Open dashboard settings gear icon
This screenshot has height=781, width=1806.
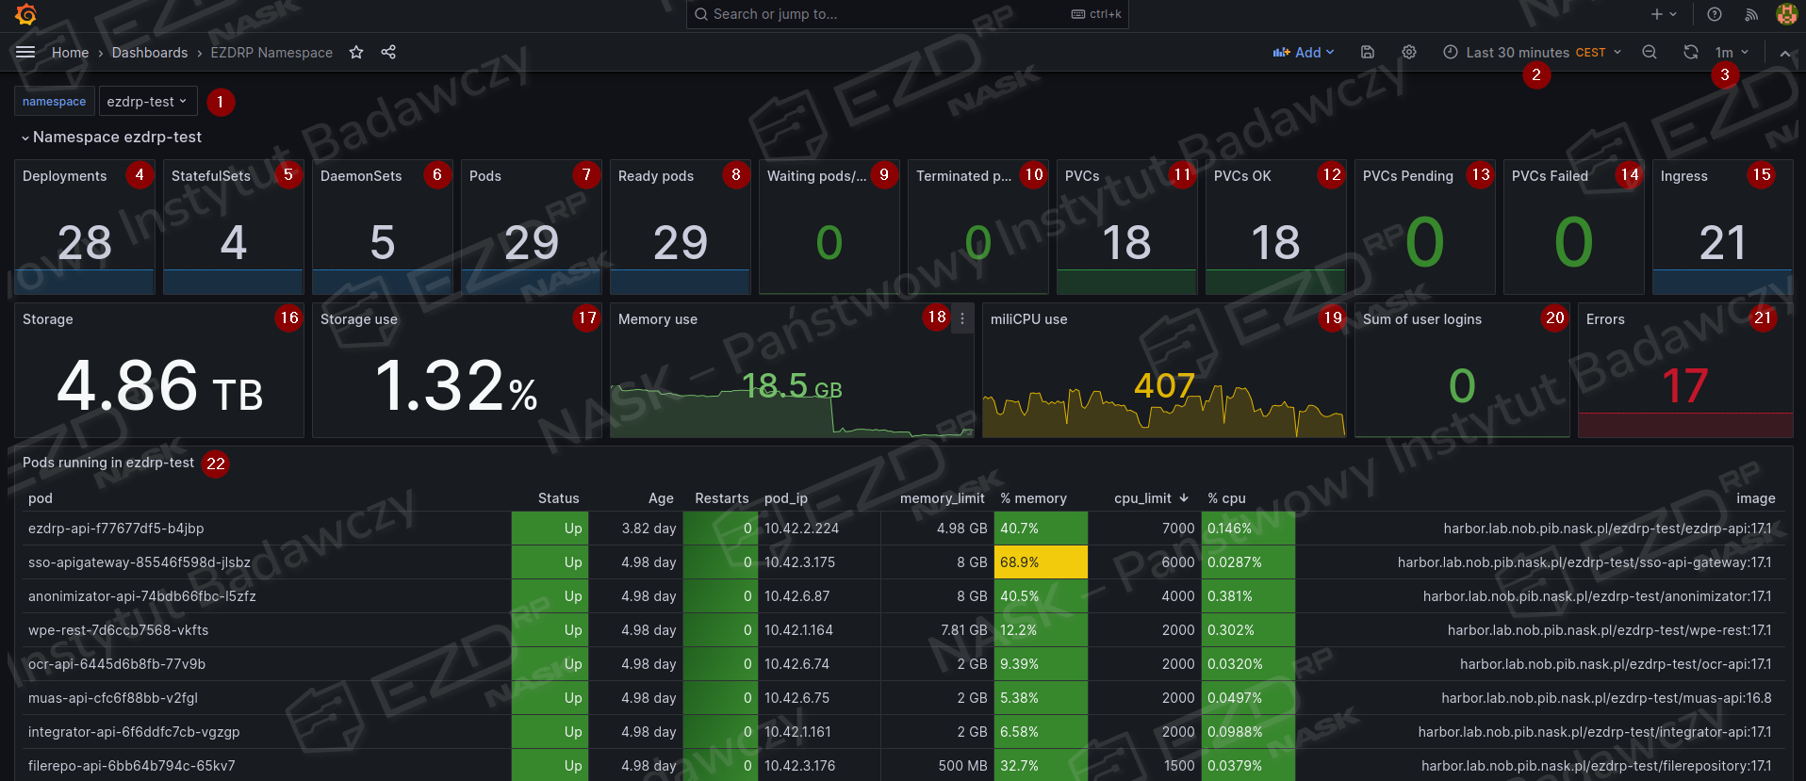1409,53
